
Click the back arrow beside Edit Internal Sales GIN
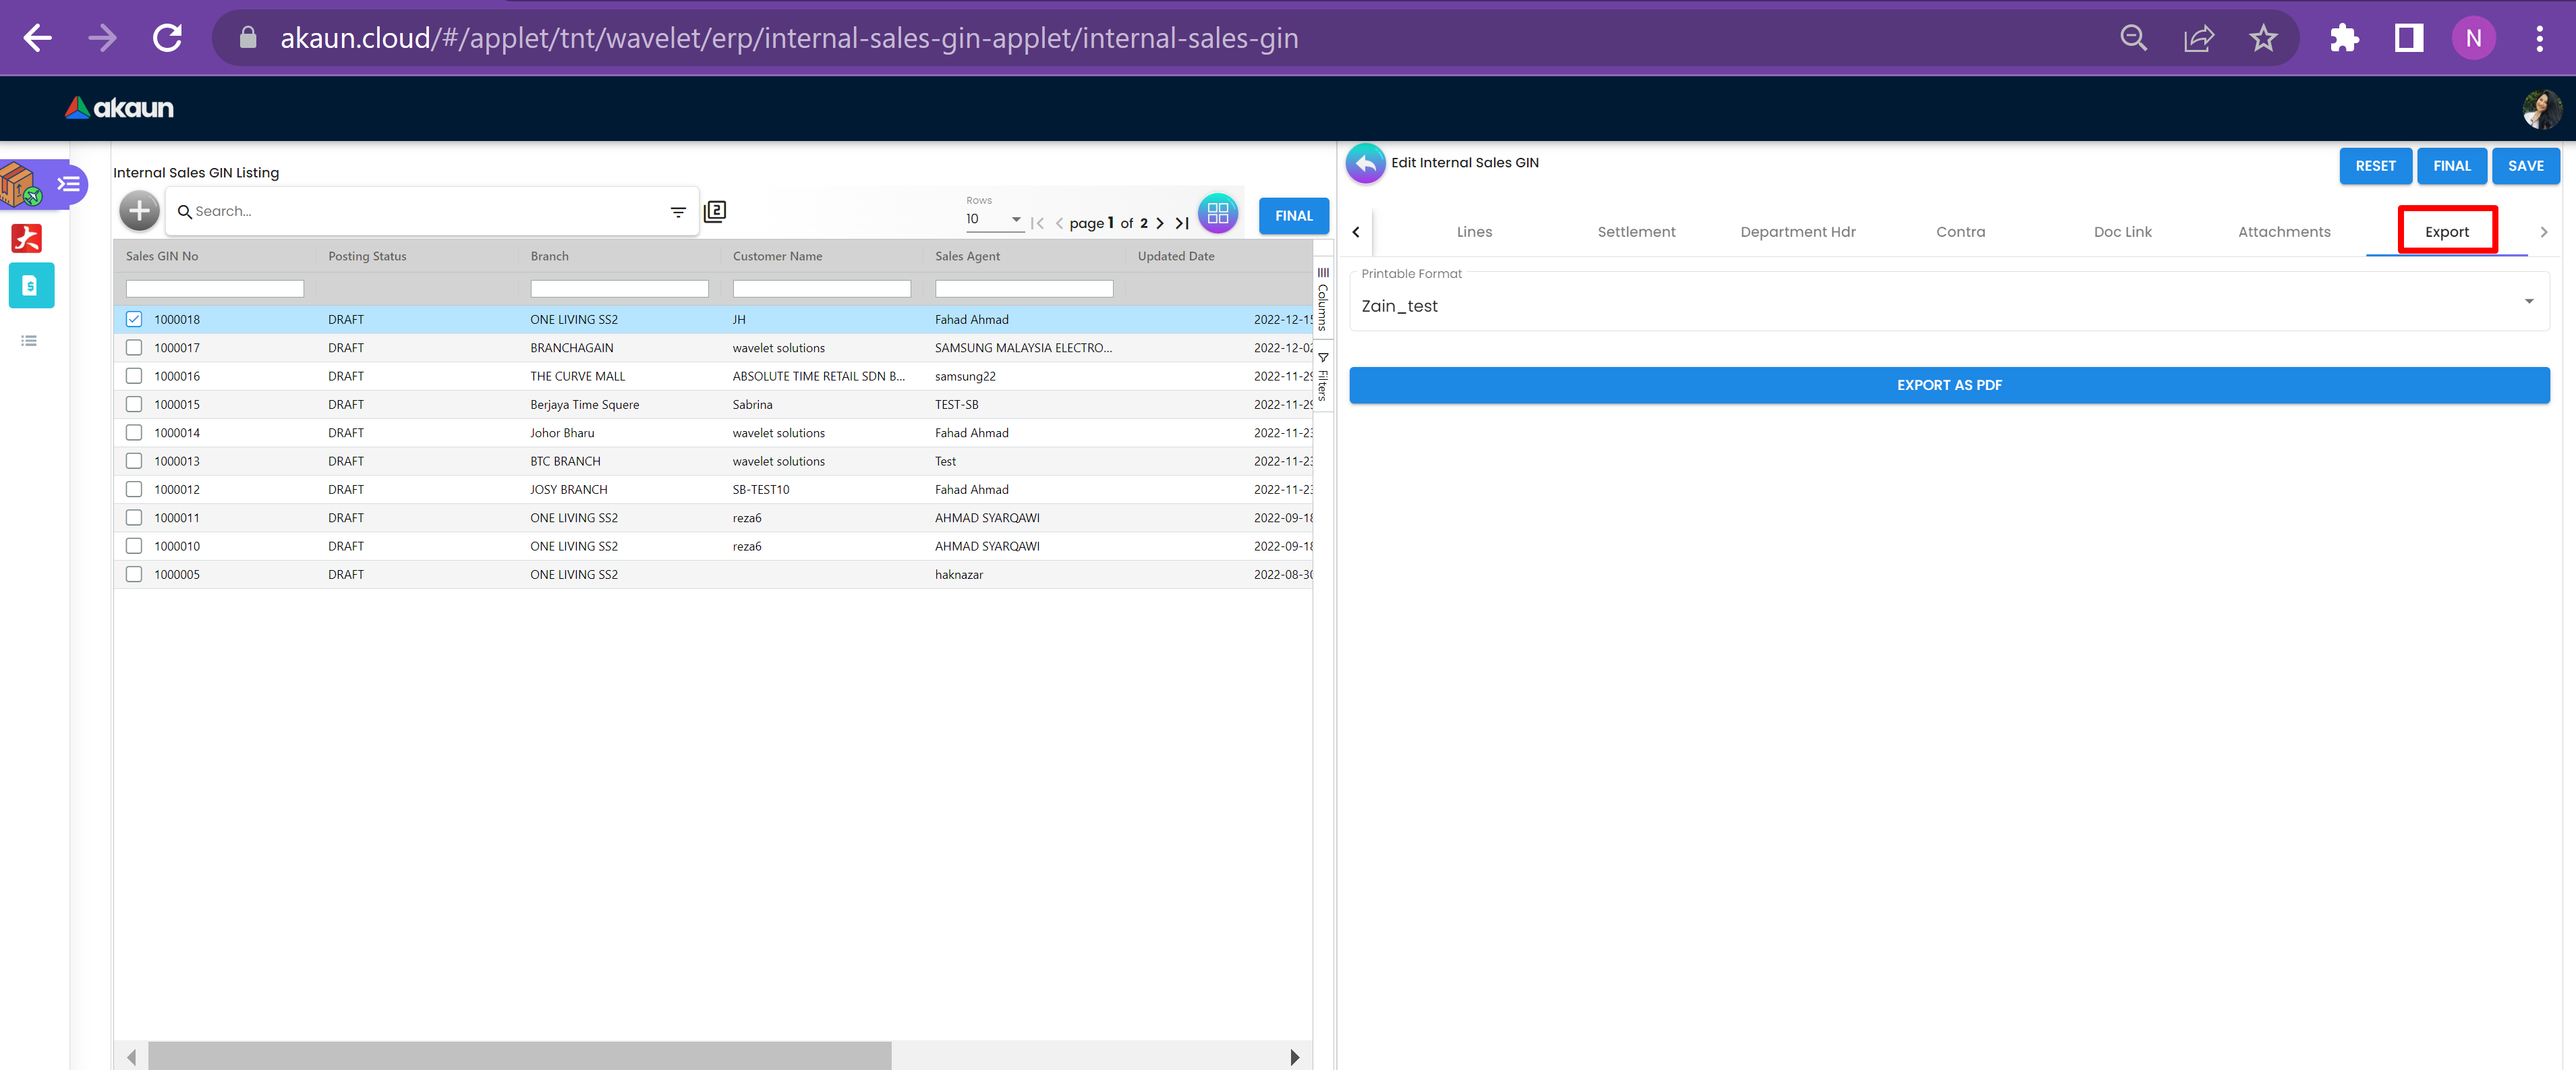pyautogui.click(x=1365, y=164)
